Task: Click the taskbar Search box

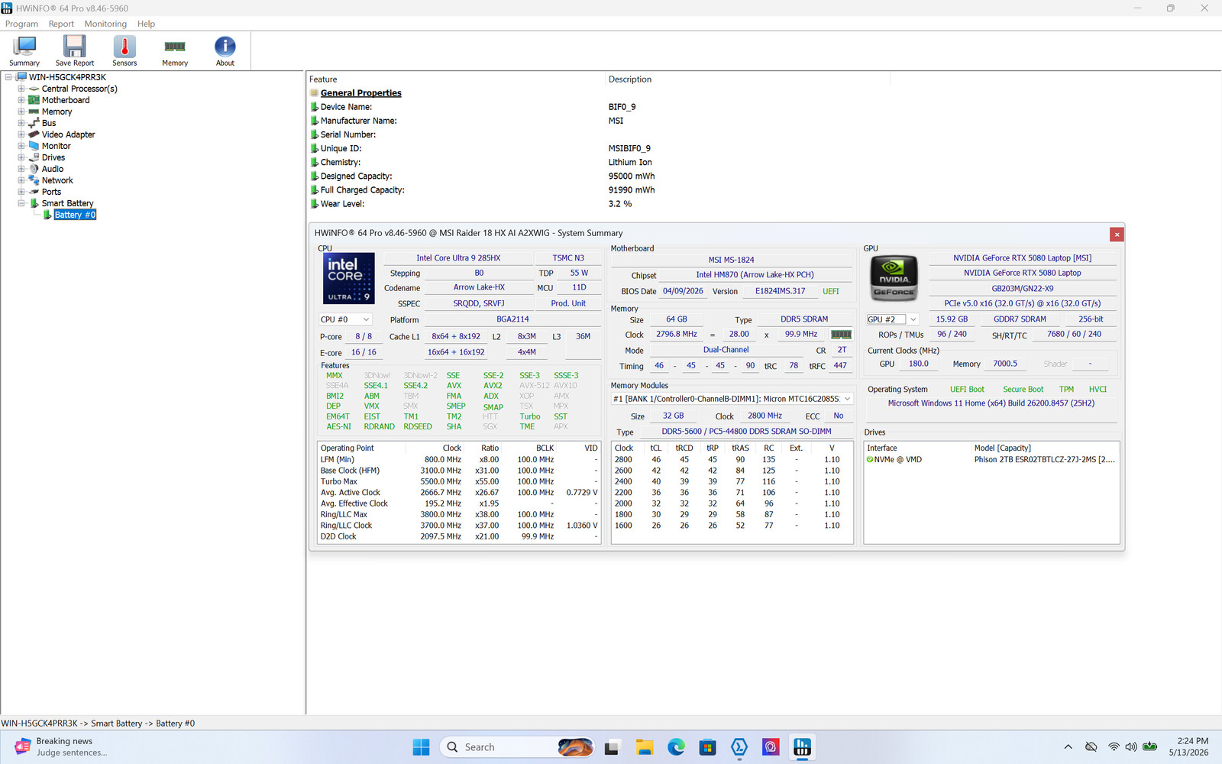Action: pos(517,747)
